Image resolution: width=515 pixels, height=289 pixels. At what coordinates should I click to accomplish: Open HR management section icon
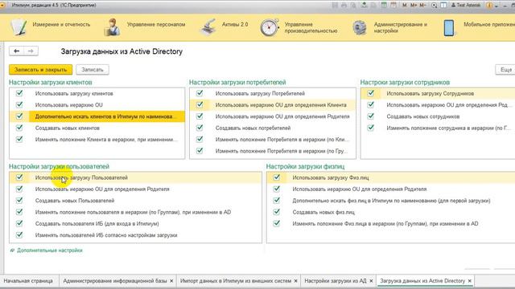(113, 27)
